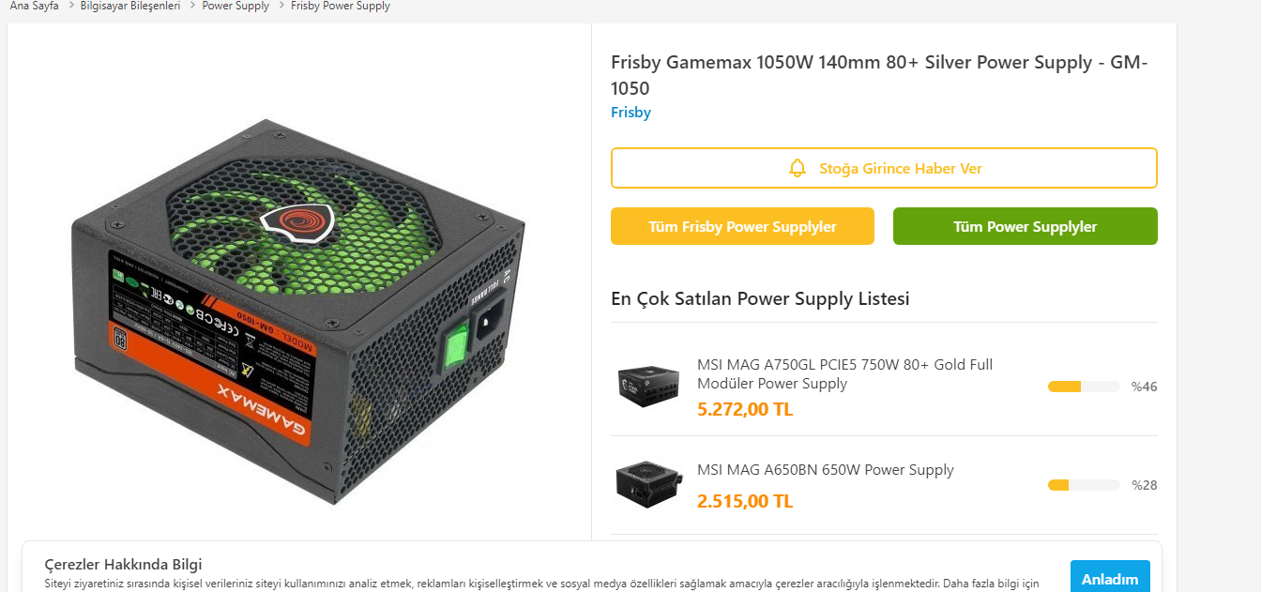Open the MSI MAG A650BN 650W product link
This screenshot has width=1261, height=592.
click(x=825, y=470)
